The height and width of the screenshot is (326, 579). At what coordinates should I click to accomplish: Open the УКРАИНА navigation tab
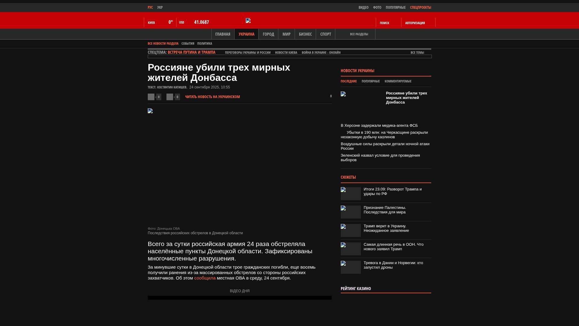point(246,34)
